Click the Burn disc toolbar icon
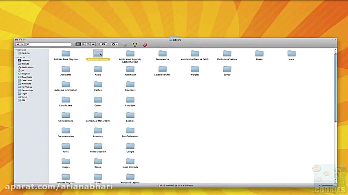The image size is (348, 195). 135,44
